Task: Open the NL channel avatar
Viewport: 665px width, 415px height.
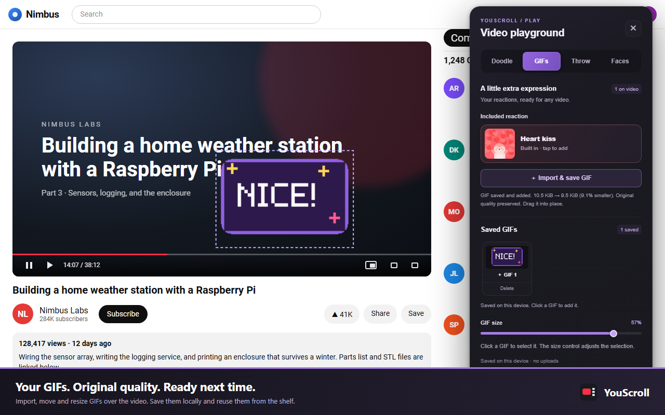Action: pos(23,314)
